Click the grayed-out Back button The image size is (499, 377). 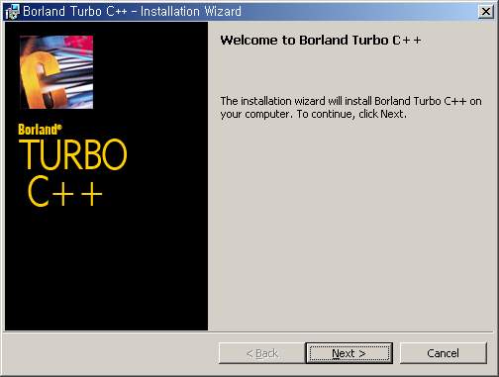[x=262, y=353]
